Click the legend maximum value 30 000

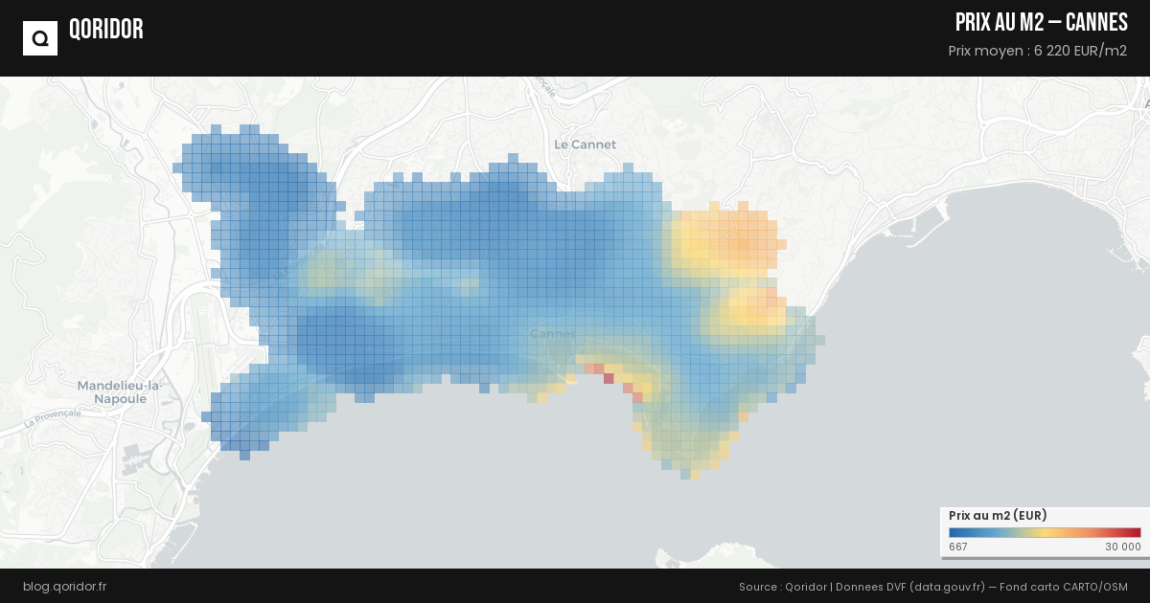[x=1122, y=547]
